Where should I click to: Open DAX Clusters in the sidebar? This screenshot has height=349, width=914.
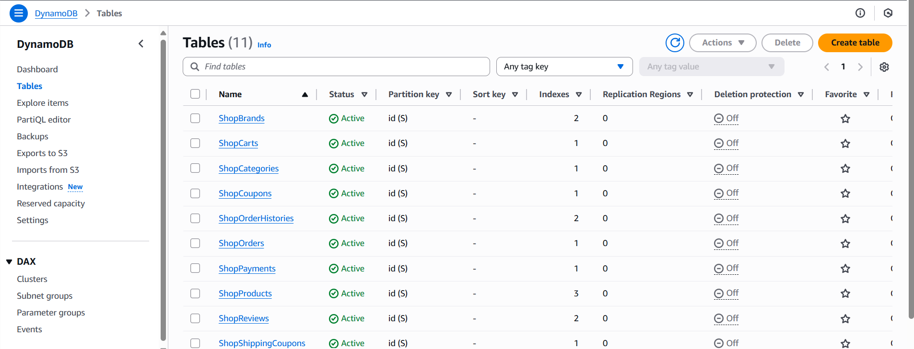(x=32, y=279)
